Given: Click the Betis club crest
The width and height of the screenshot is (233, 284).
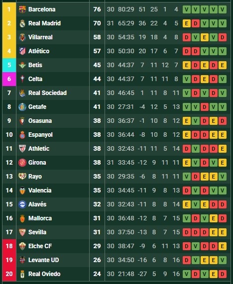Looking at the screenshot, I should (x=22, y=65).
